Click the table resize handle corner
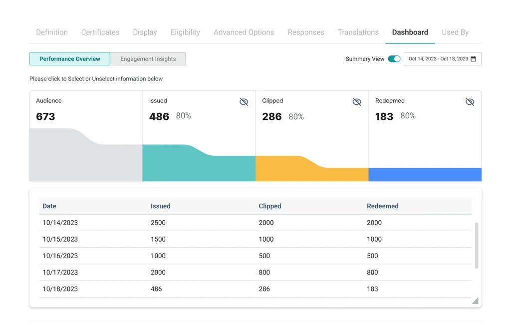The height and width of the screenshot is (328, 511). point(476,301)
